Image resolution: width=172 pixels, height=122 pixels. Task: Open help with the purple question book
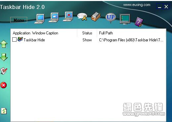(139, 22)
